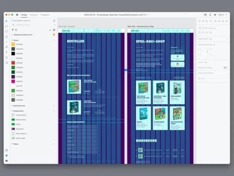Choose the Zoom magnifier tool
This screenshot has height=176, width=234.
point(6,63)
